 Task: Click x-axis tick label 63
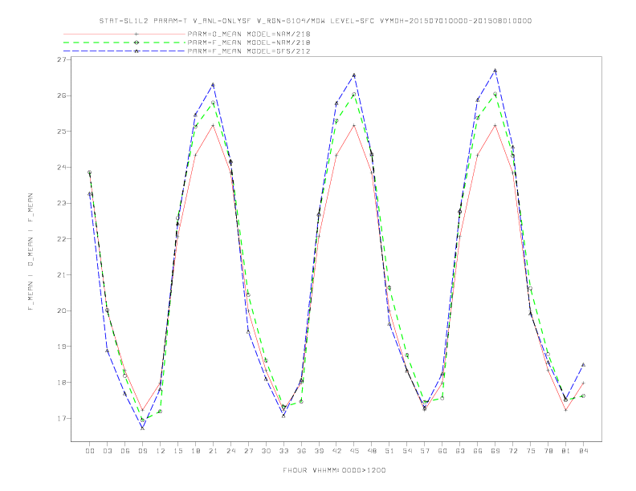460,451
